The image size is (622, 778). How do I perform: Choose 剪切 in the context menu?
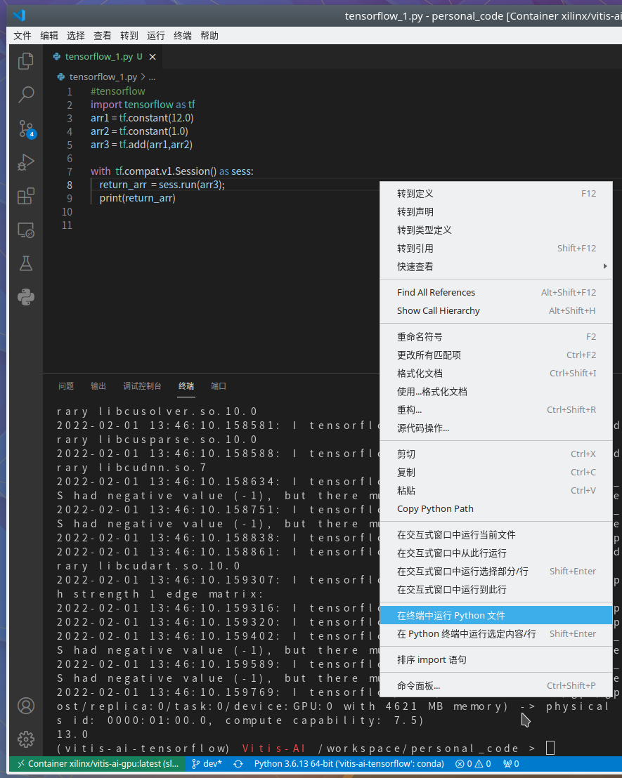pos(495,454)
